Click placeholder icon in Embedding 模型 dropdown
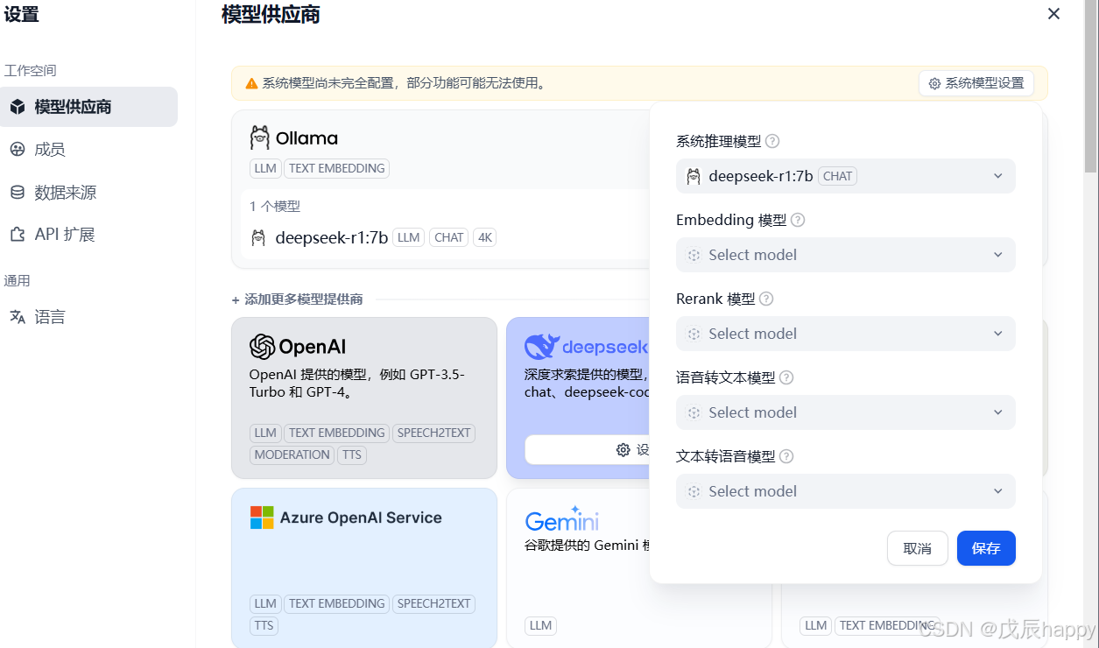The height and width of the screenshot is (648, 1099). click(x=694, y=255)
